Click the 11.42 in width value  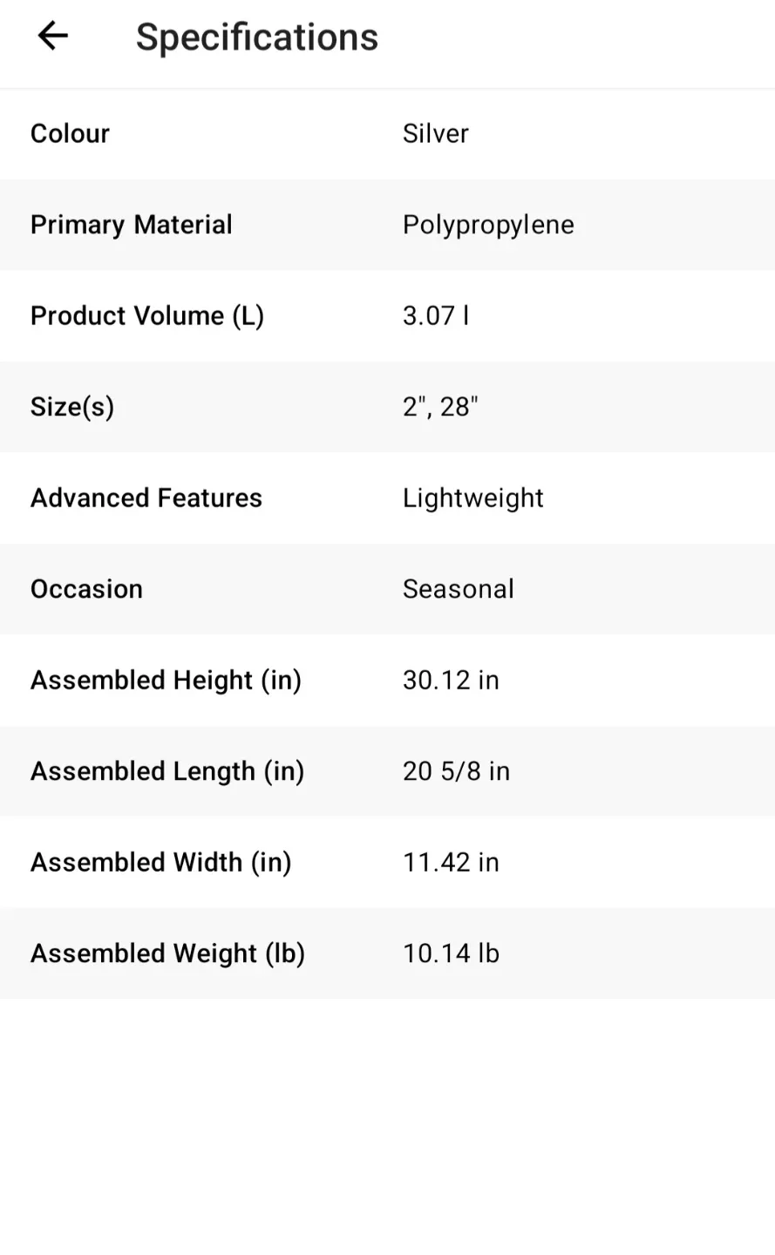pos(451,862)
